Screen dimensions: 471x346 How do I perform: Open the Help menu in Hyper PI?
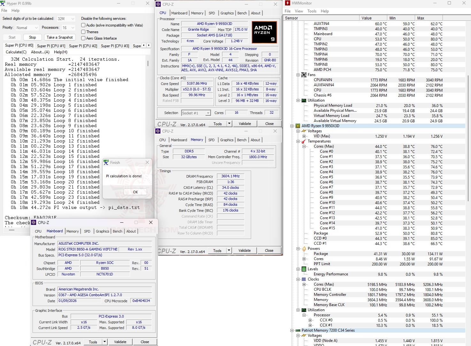coord(15,11)
